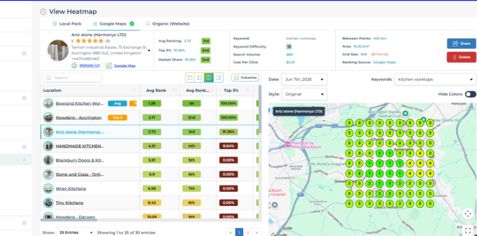Click the Artz stone business profile photo

[58, 50]
